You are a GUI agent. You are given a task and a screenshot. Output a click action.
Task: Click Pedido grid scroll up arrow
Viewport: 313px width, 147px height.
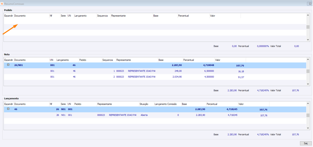point(308,15)
